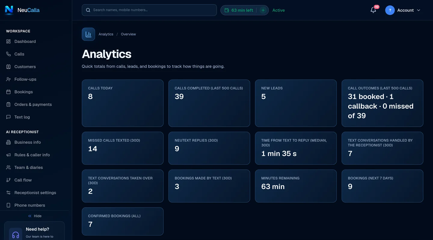Click the Active status label
Screen dimensions: 433x240
pos(278,10)
